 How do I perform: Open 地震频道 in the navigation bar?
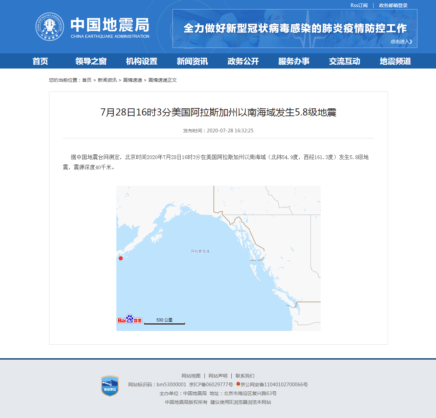coord(395,61)
